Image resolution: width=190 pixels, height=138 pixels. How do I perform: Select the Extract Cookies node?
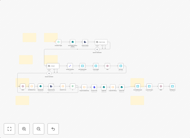tap(85, 42)
